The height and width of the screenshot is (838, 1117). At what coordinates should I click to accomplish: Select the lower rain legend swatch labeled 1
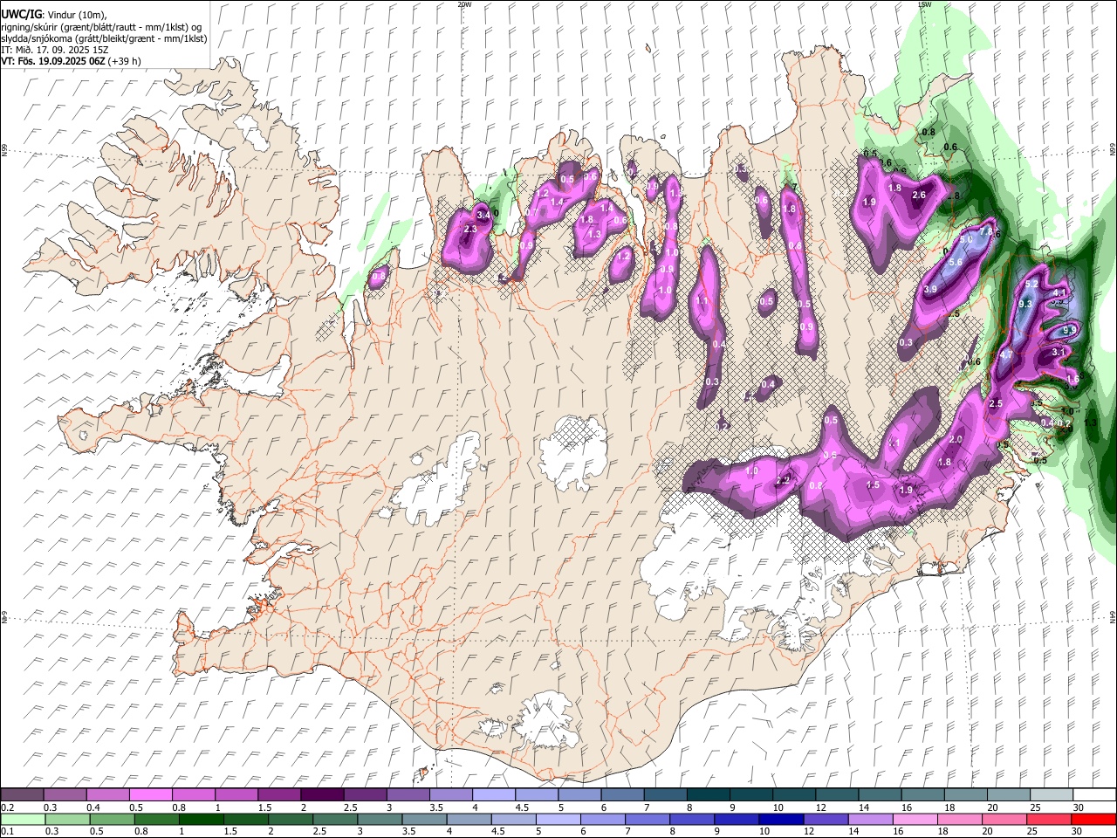(x=201, y=820)
